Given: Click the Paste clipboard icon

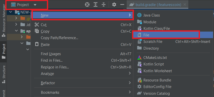Looking at the screenshot, I should [x=37, y=44].
